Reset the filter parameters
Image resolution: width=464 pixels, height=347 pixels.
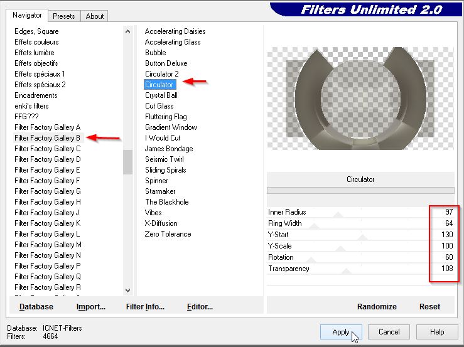click(x=429, y=307)
